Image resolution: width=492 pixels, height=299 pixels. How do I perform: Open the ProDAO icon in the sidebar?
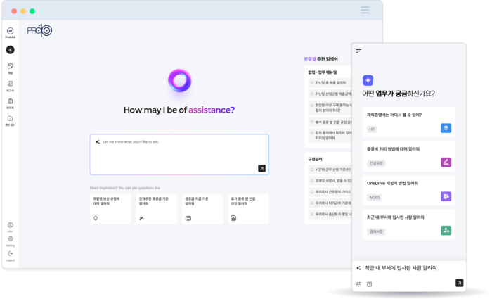(10, 32)
